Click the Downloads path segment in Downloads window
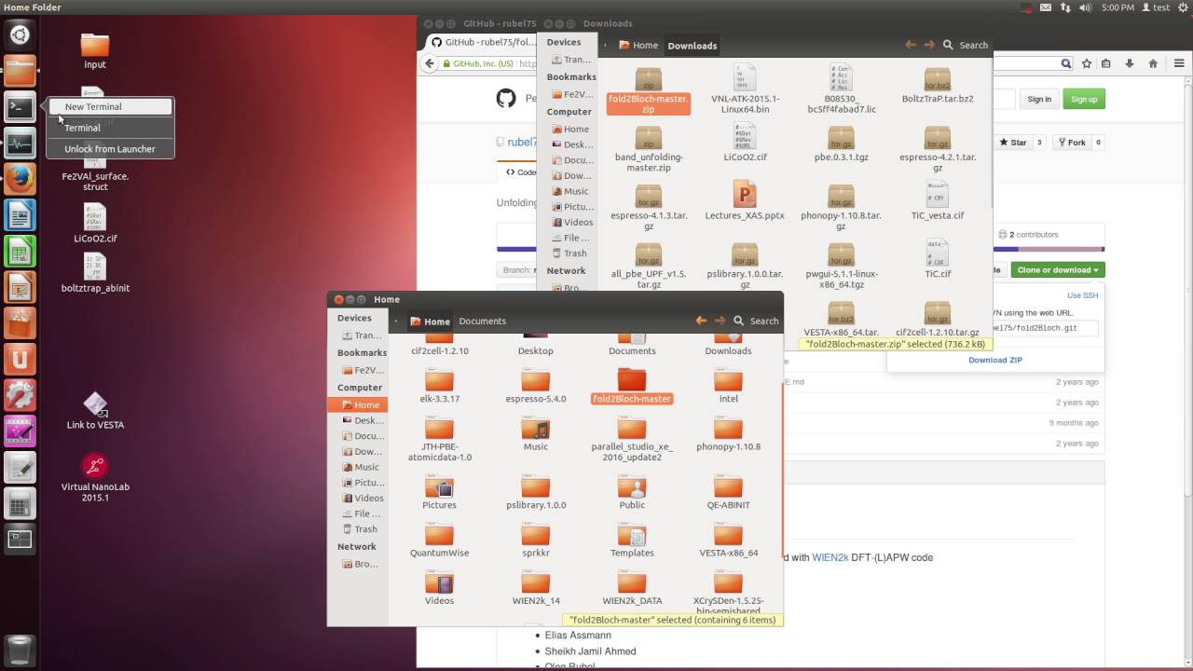This screenshot has width=1193, height=671. click(692, 46)
